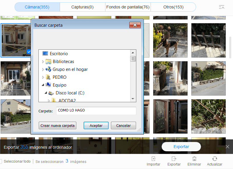Click the Equipo computer icon
This screenshot has height=169, width=233.
(x=48, y=85)
